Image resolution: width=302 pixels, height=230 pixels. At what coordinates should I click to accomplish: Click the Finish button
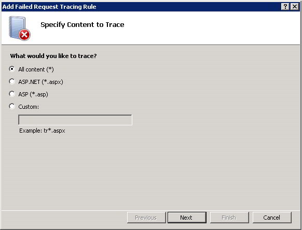[229, 218]
